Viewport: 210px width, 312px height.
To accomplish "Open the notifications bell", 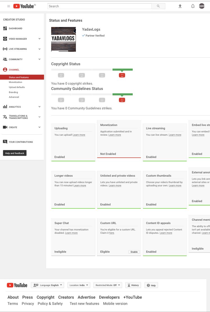I will (193, 6).
